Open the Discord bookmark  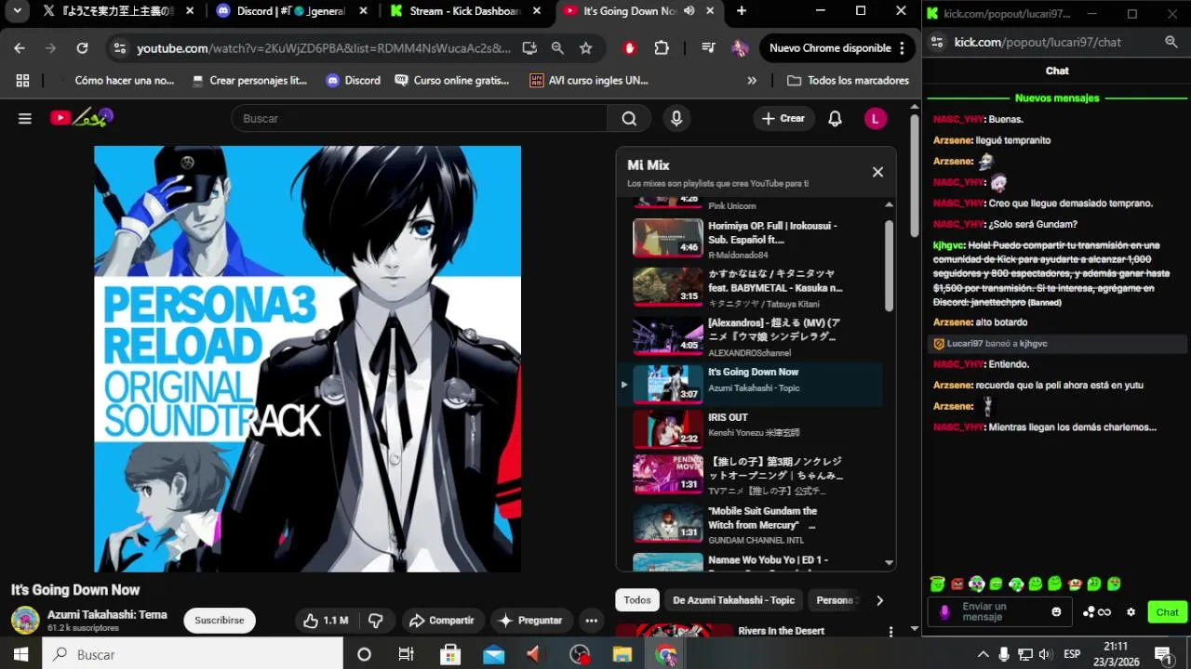point(353,81)
